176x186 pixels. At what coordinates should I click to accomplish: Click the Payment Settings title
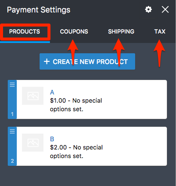[x=39, y=10]
